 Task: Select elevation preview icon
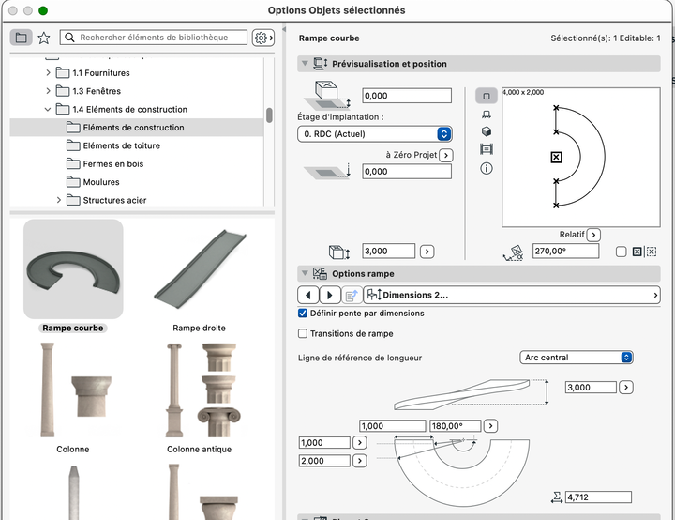coord(486,114)
